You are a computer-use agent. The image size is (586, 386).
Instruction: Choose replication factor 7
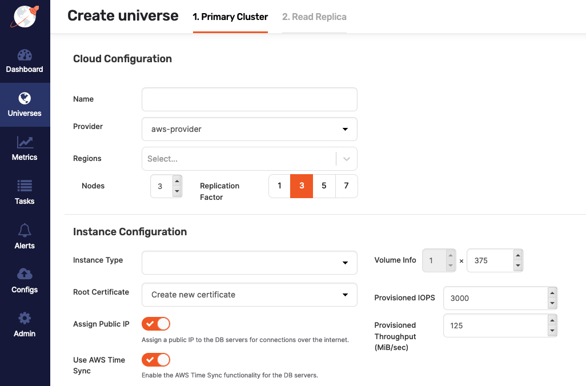pyautogui.click(x=346, y=186)
